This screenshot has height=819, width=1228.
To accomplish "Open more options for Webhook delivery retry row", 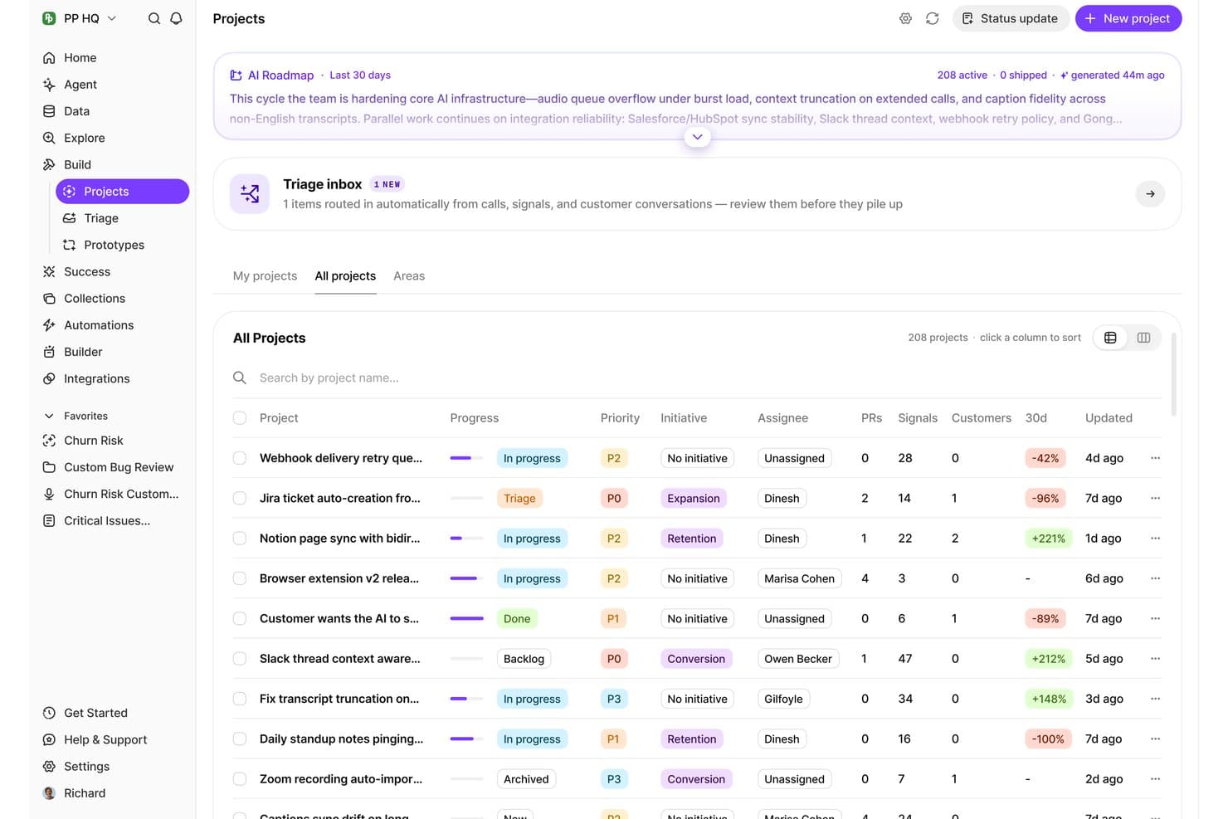I will [1155, 458].
